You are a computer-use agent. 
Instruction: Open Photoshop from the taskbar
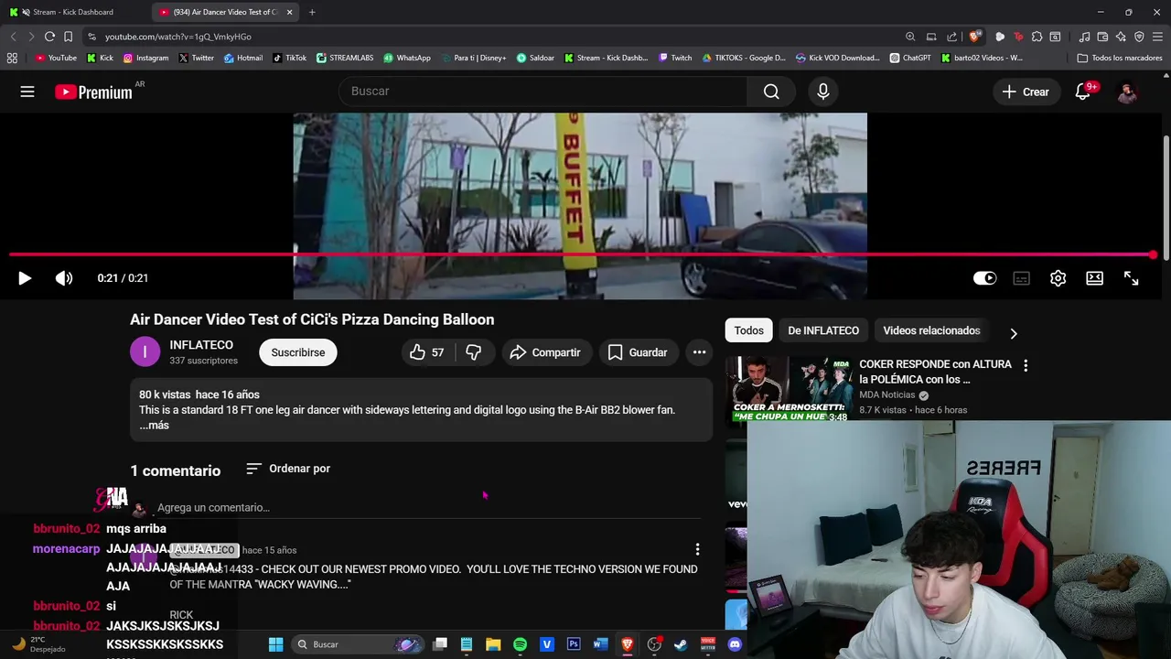coord(574,644)
